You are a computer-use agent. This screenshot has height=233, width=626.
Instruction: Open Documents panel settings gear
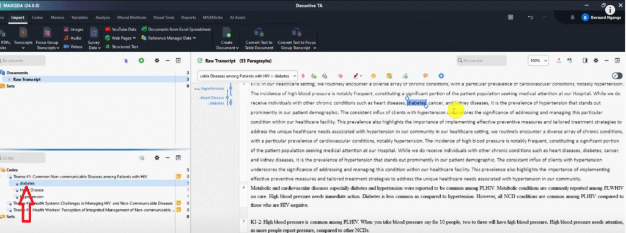coord(157,60)
